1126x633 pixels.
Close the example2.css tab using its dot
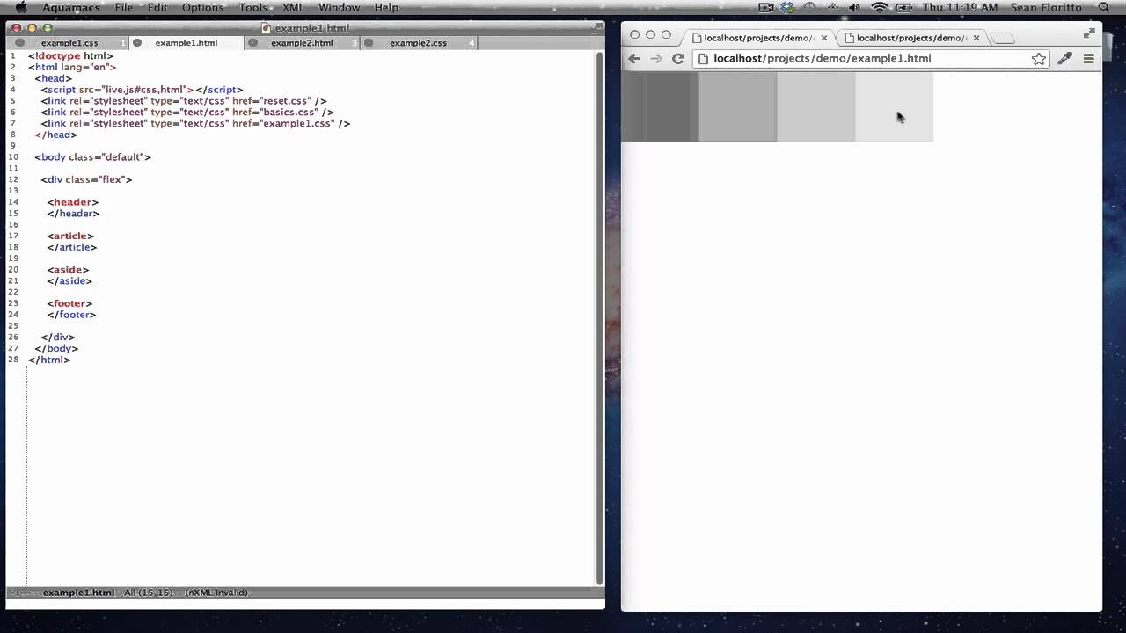click(x=369, y=43)
